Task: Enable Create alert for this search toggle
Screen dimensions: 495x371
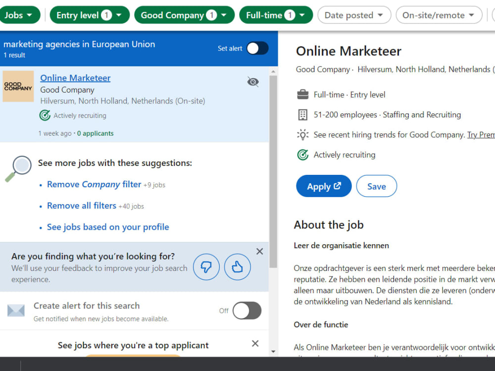Action: click(x=247, y=311)
